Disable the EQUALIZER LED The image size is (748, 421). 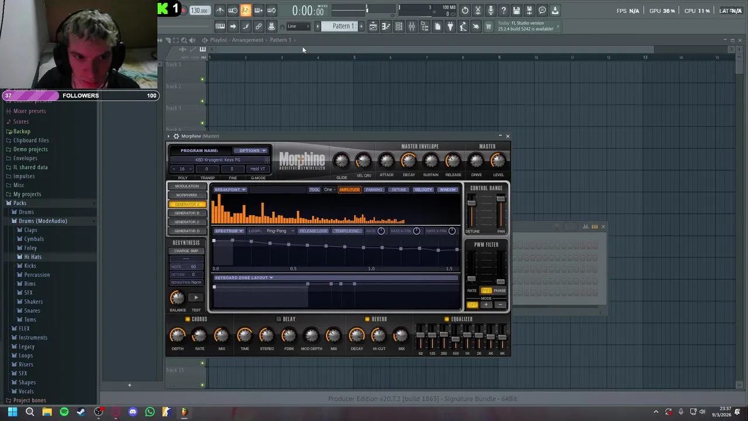tap(446, 319)
